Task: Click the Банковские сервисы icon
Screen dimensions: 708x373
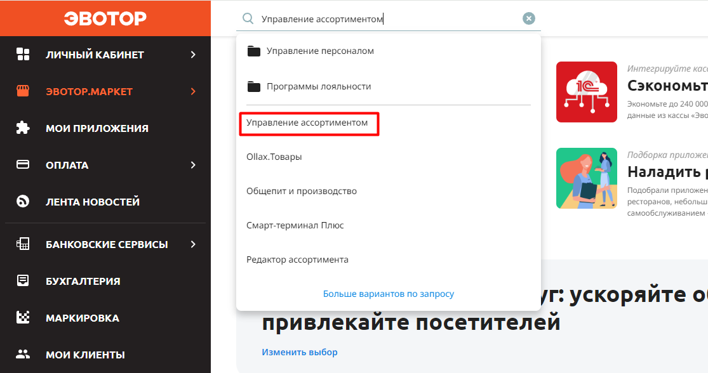Action: [23, 244]
